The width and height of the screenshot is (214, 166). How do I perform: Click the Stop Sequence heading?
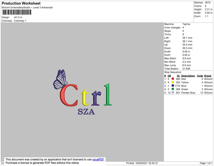[x=173, y=72]
